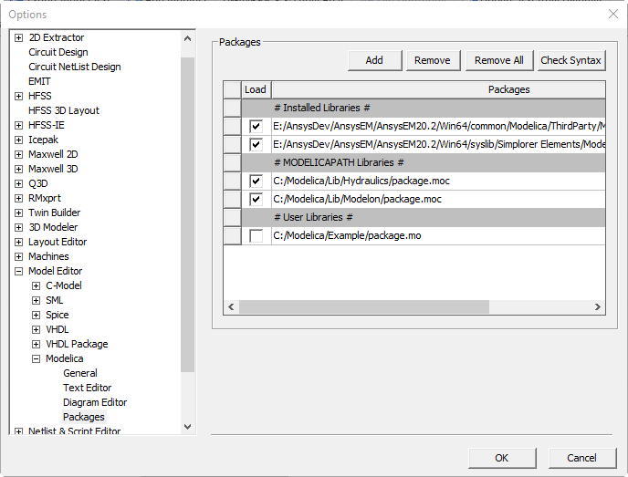
Task: Click the Add package button
Action: pos(374,60)
